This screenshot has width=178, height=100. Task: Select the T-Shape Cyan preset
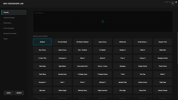tap(82, 74)
